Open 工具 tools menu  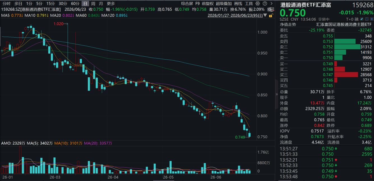coord(249,4)
